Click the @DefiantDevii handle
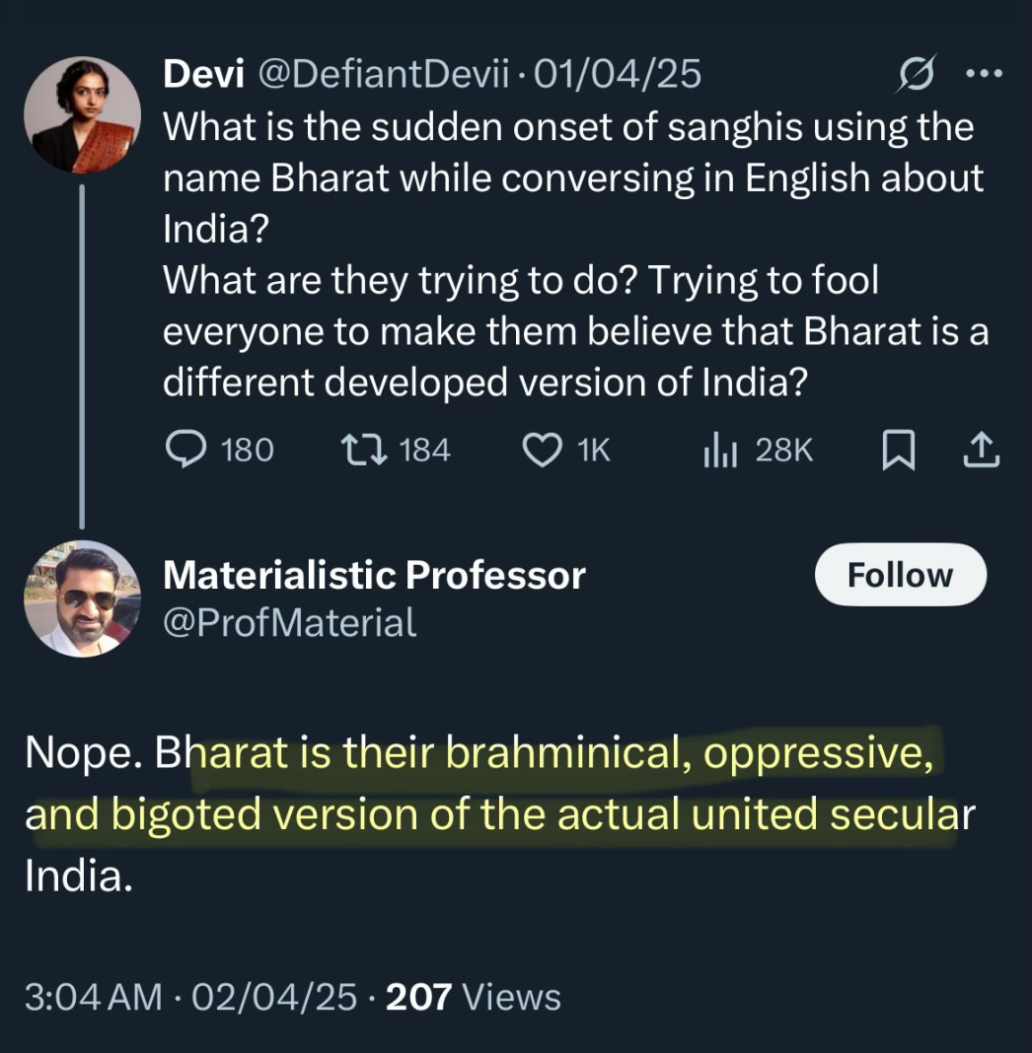This screenshot has height=1053, width=1032. click(x=389, y=75)
